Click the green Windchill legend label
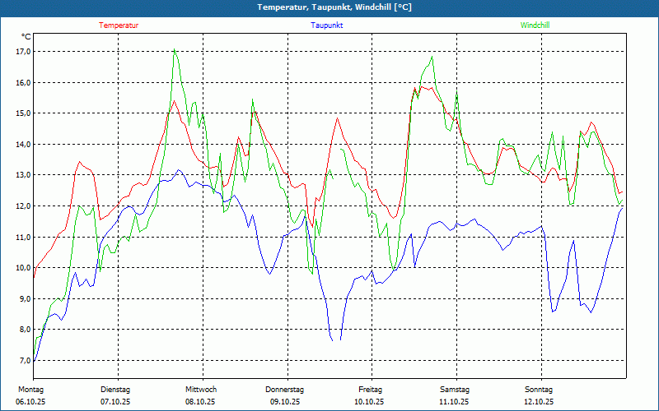Screen dimensions: 659x411 pyautogui.click(x=535, y=25)
